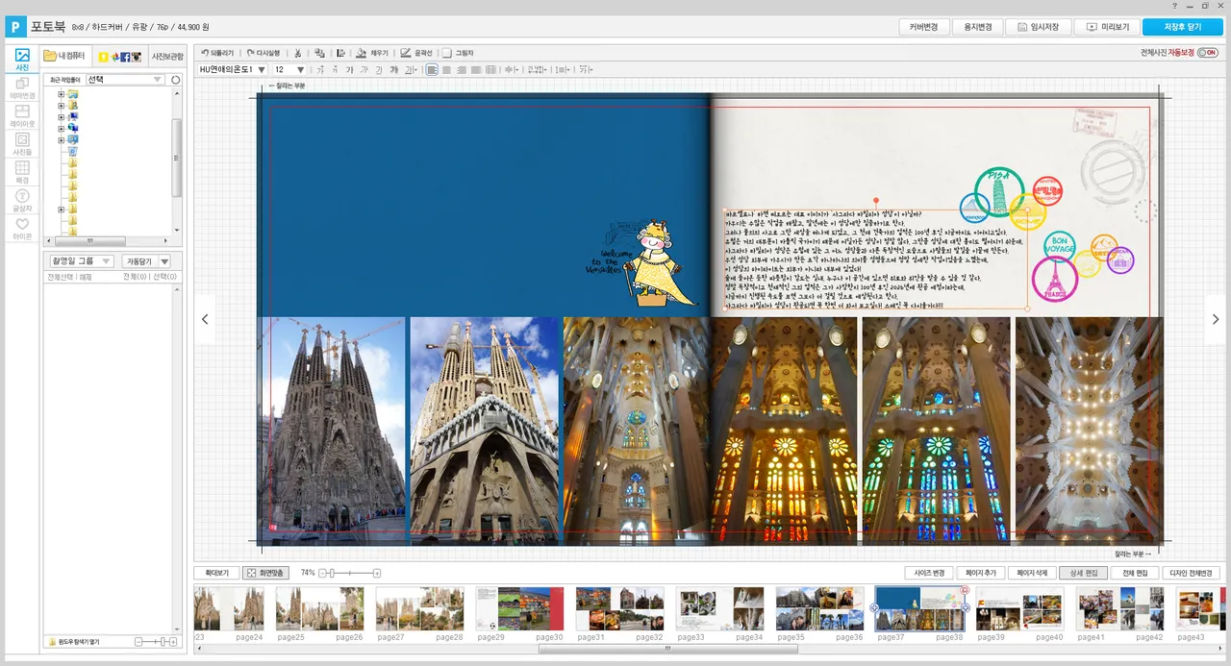Image resolution: width=1231 pixels, height=666 pixels.
Task: Click the 임시저장 temporary save button
Action: point(1038,27)
